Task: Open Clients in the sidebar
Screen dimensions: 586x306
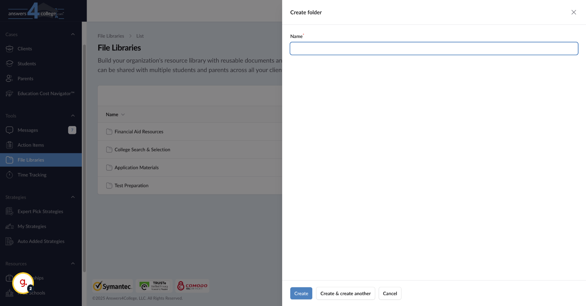Action: (41, 49)
